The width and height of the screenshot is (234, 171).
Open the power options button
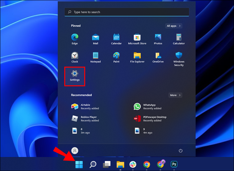tap(181, 150)
